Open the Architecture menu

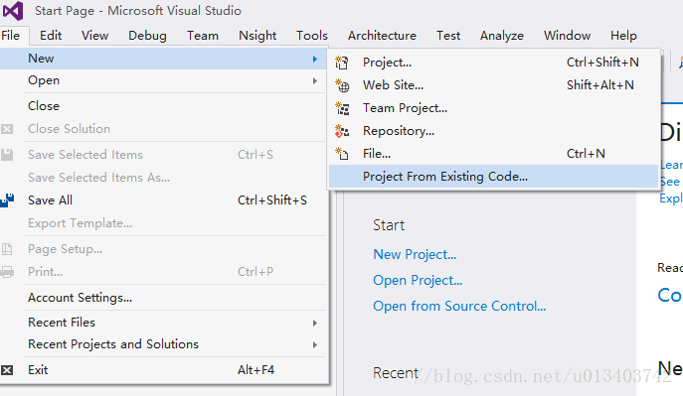(x=382, y=36)
